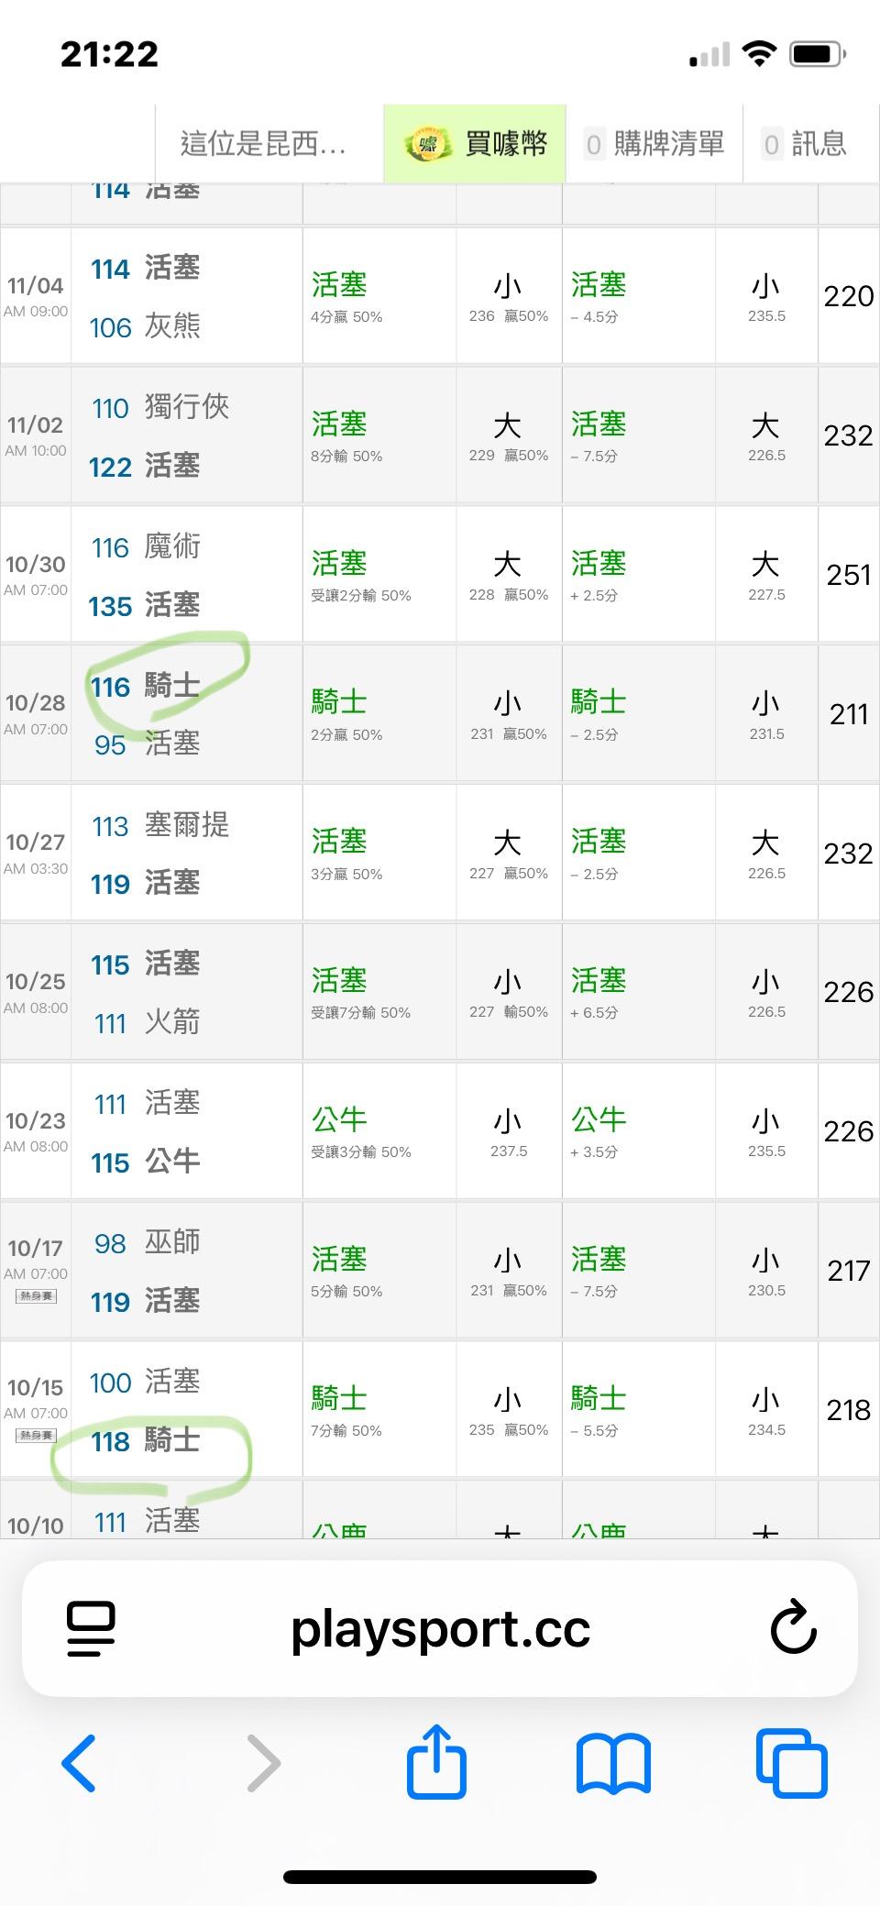Open the Safari share sheet icon
The height and width of the screenshot is (1906, 880).
[x=437, y=1760]
